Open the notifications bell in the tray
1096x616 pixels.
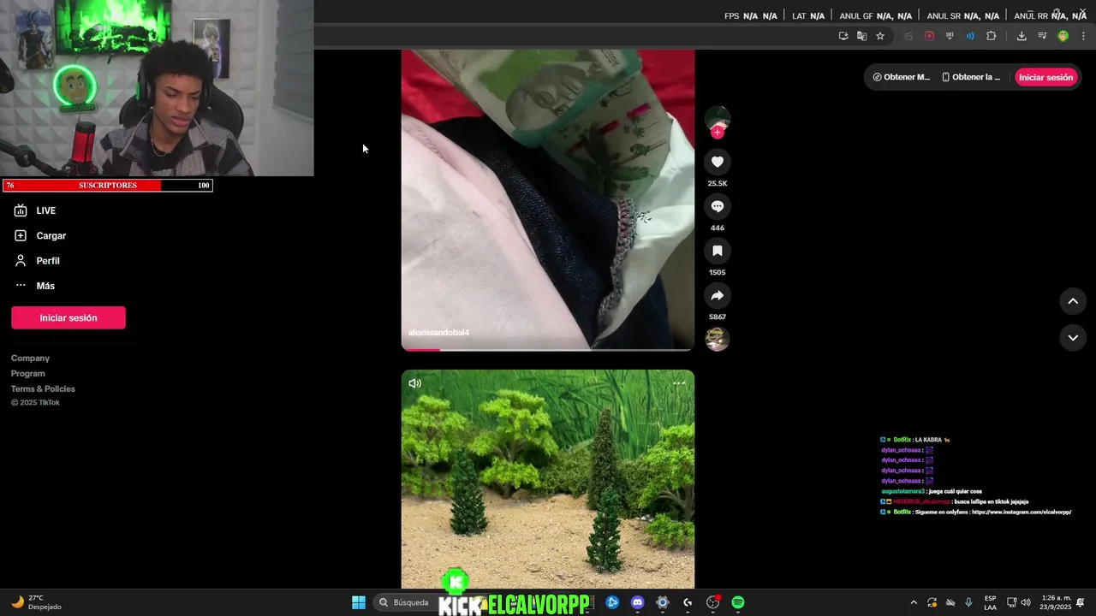pos(1081,602)
